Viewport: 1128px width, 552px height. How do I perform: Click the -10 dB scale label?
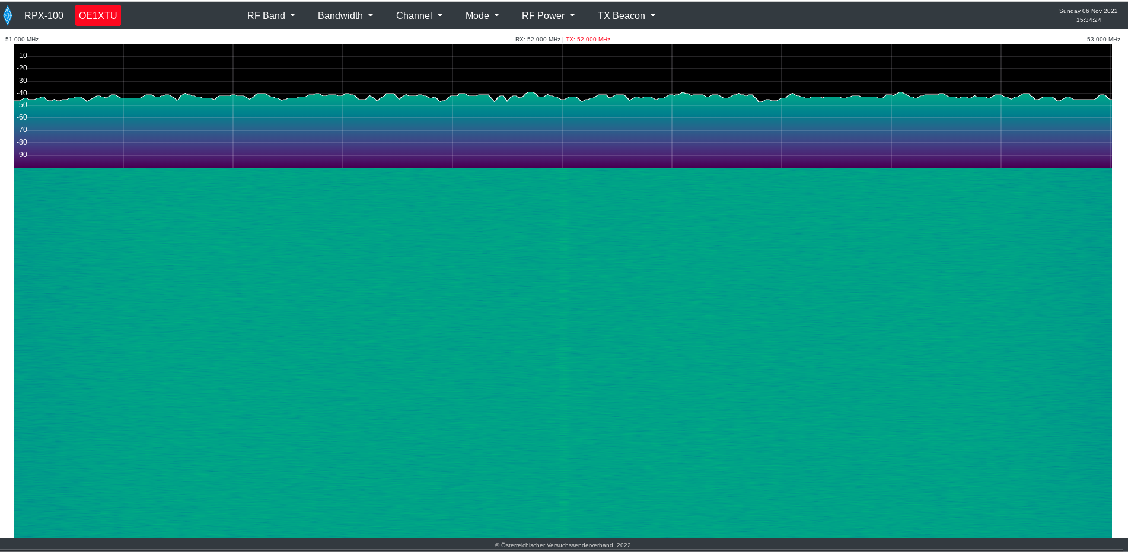click(x=22, y=56)
